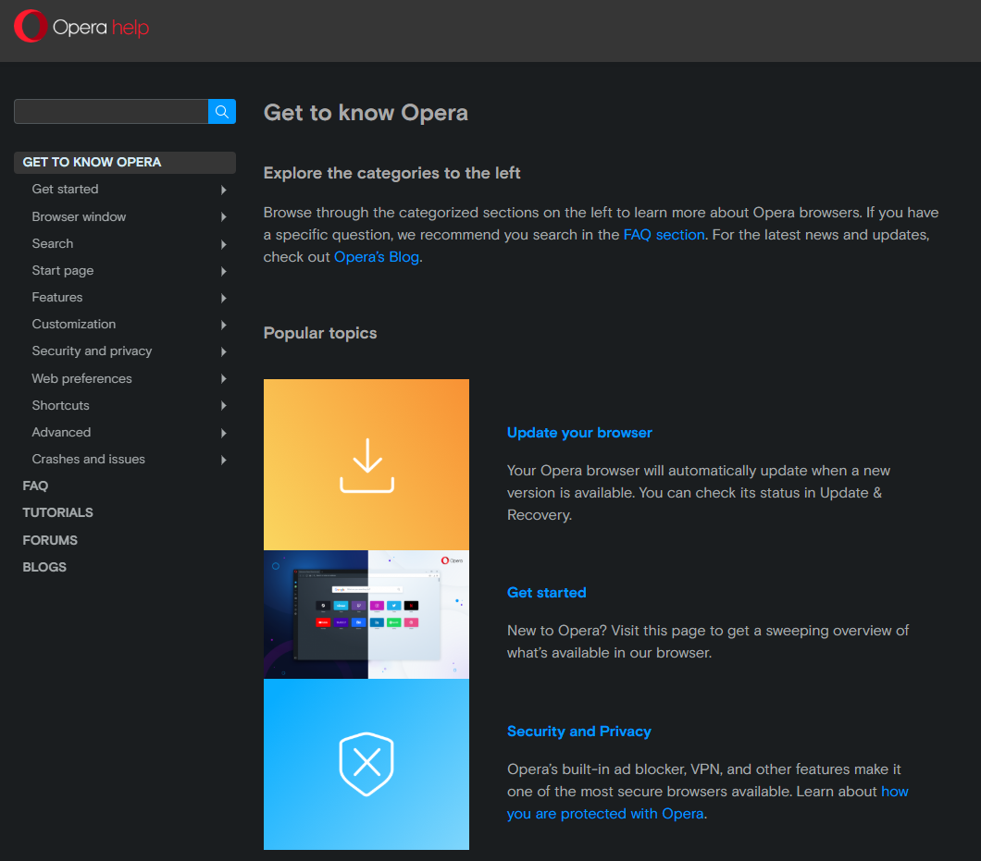Viewport: 981px width, 861px height.
Task: Open the FAQ section link
Action: 664,235
